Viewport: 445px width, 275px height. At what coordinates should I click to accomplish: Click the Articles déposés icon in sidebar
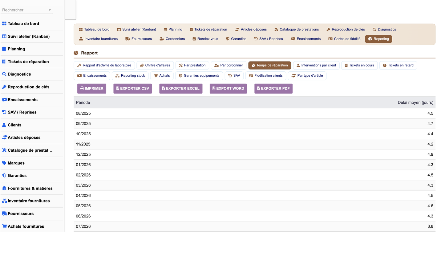[5, 137]
